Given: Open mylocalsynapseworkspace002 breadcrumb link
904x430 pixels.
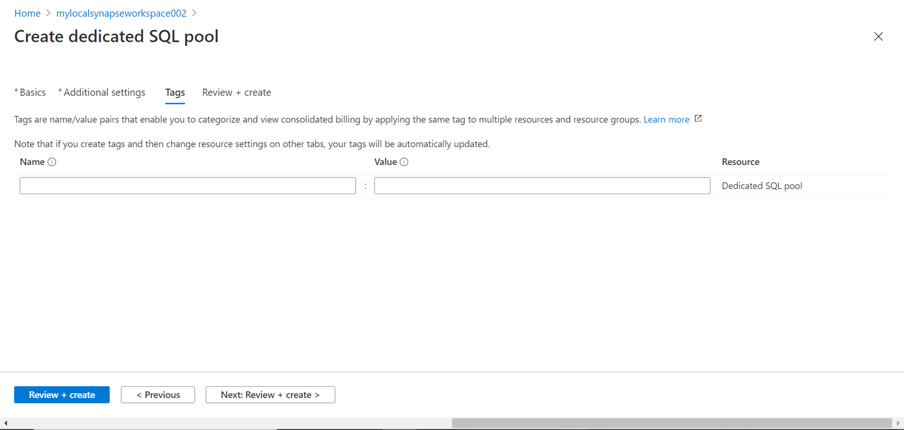Looking at the screenshot, I should pyautogui.click(x=121, y=14).
